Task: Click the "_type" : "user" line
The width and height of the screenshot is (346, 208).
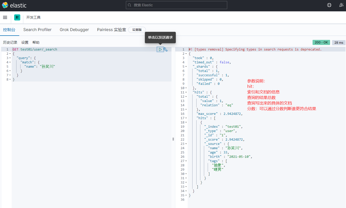Action: 221,131
